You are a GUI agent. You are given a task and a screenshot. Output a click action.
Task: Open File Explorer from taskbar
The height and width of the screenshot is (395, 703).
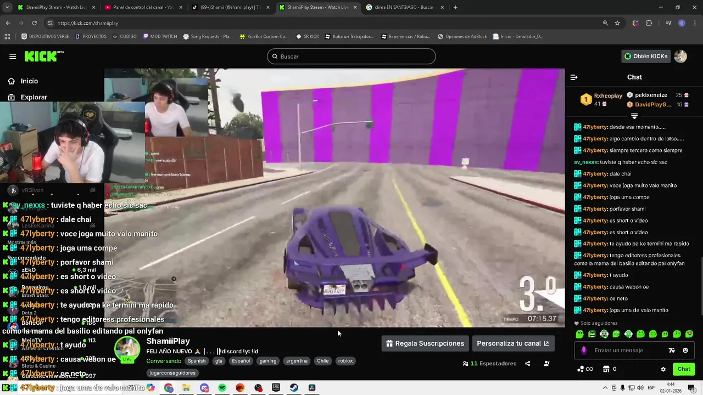[x=186, y=388]
